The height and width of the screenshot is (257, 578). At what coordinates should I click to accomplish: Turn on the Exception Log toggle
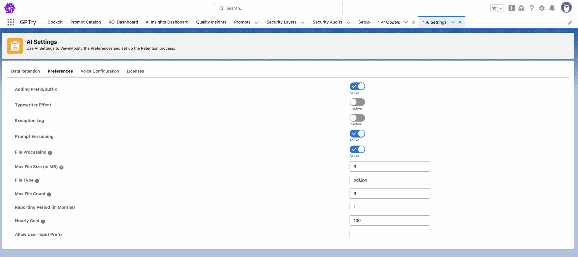pos(357,118)
